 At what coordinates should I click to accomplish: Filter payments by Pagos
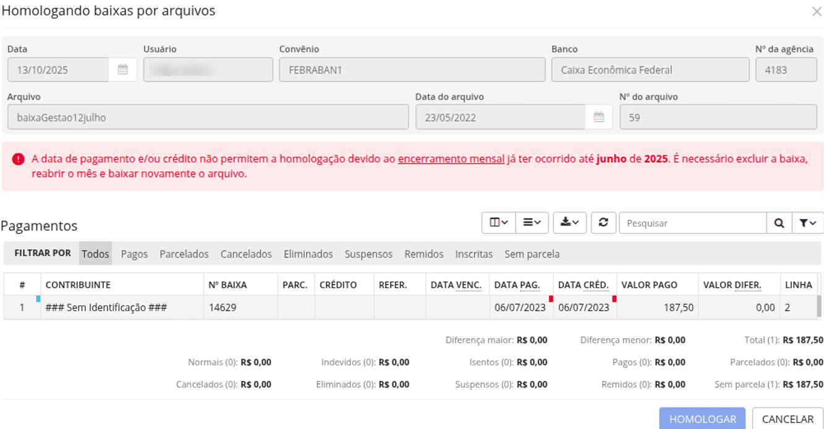pyautogui.click(x=134, y=254)
